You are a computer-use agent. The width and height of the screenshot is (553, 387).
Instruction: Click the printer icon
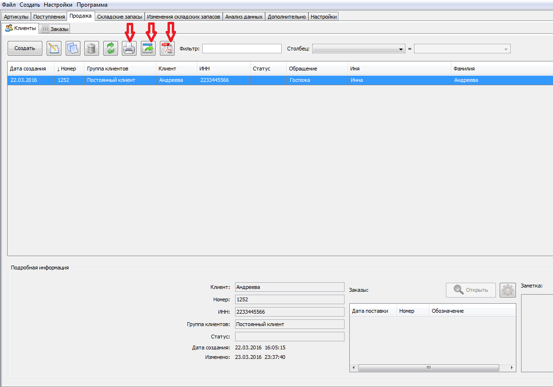[129, 49]
